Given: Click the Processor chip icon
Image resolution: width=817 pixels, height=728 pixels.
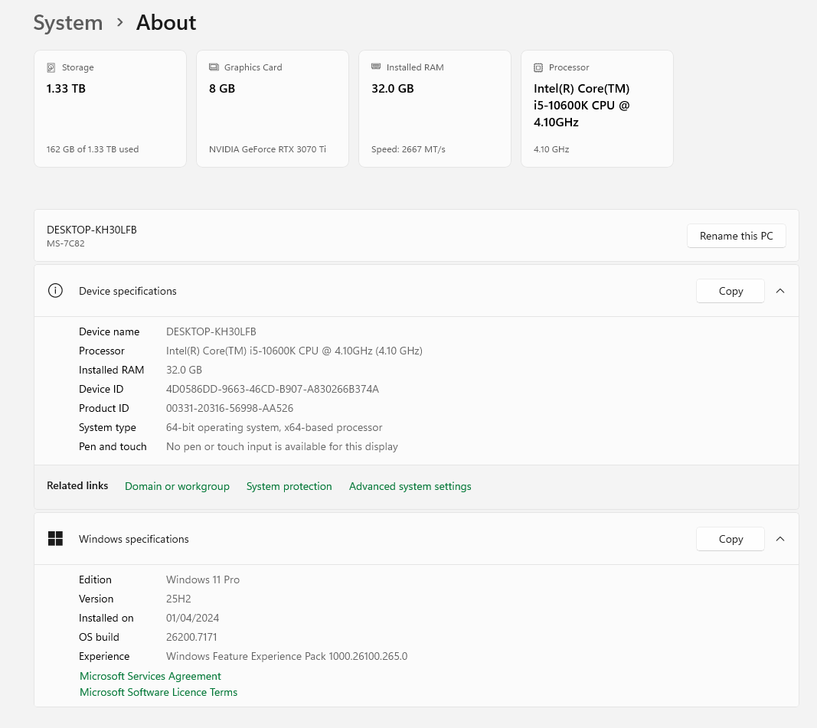Looking at the screenshot, I should [x=538, y=67].
